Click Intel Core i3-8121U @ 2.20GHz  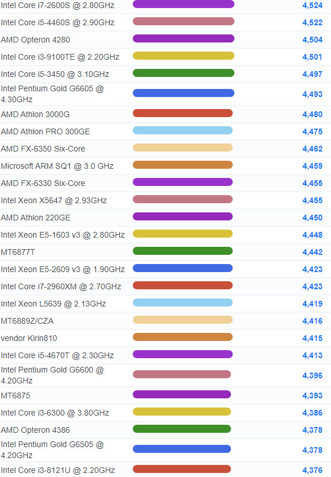58,470
